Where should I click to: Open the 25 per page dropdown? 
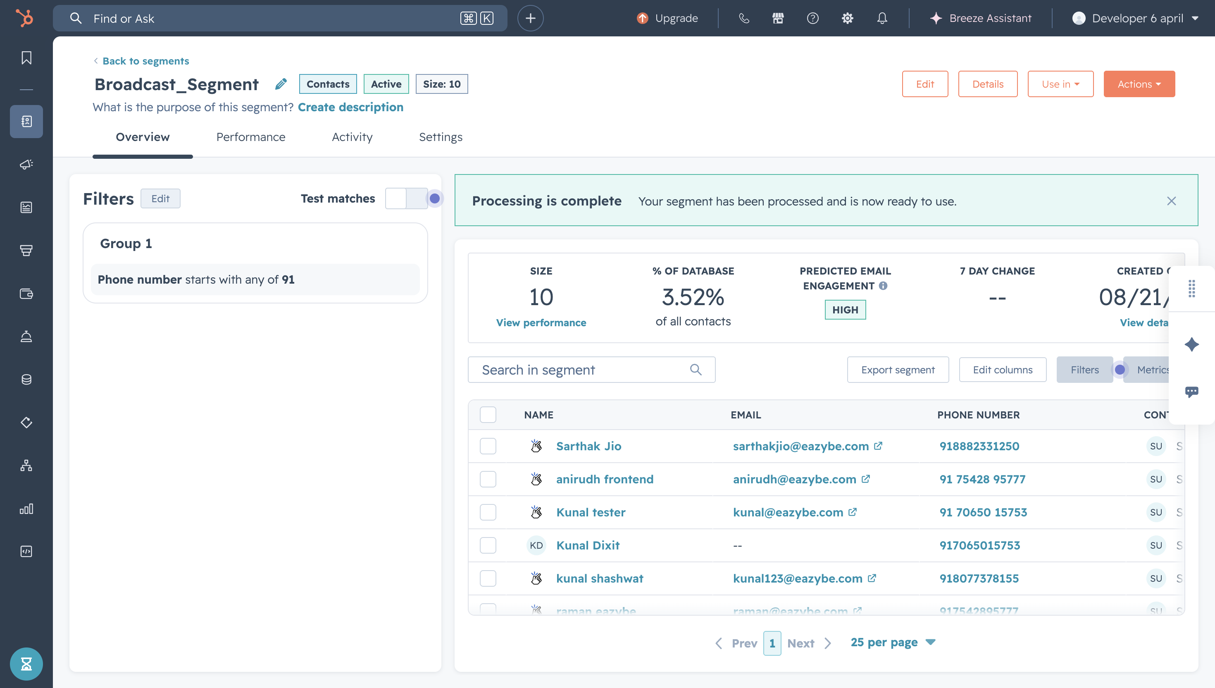coord(893,643)
